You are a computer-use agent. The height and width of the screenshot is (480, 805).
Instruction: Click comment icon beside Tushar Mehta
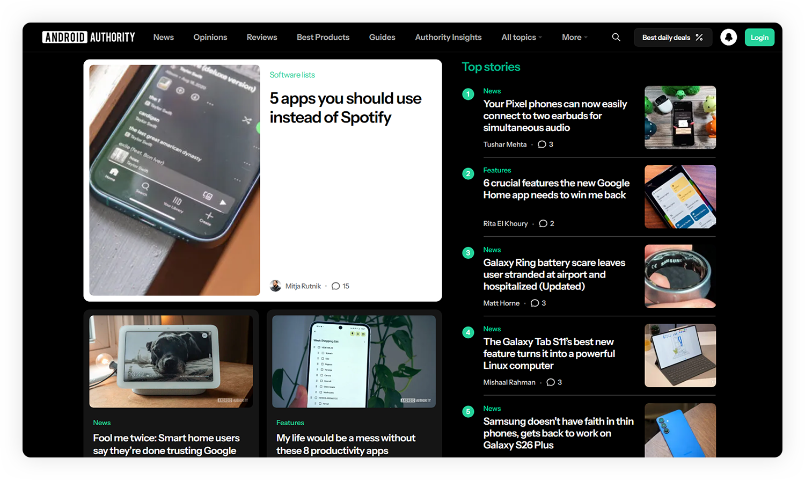click(542, 144)
